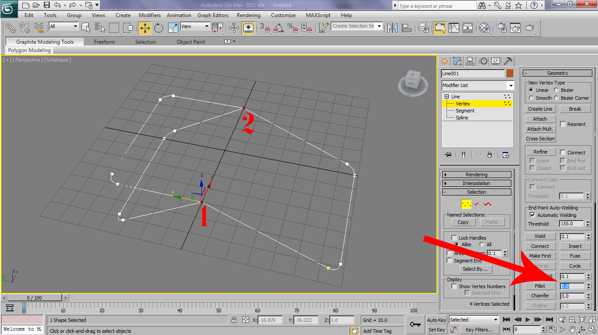Select Spline sub-object icon in Selection rollout
This screenshot has width=598, height=335.
coord(488,204)
